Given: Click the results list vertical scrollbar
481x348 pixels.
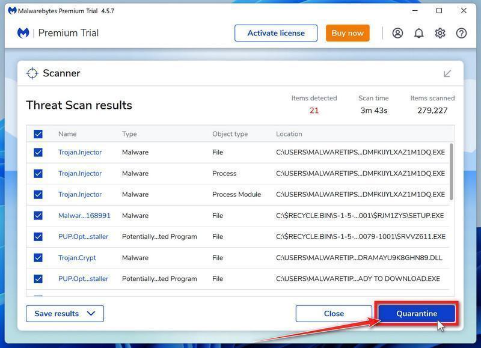Looking at the screenshot, I should pos(452,172).
